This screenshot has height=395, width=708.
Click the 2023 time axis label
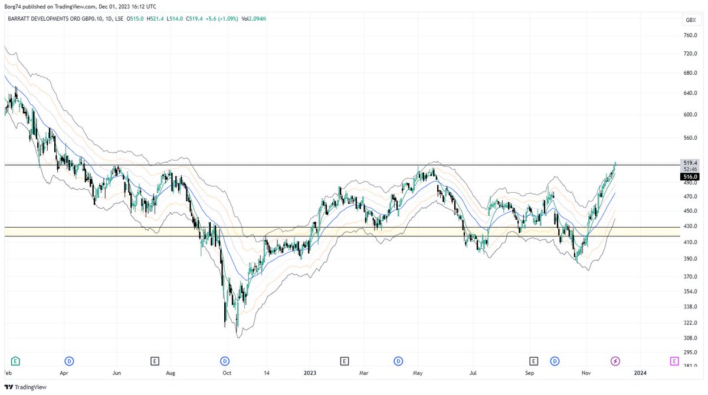[309, 373]
